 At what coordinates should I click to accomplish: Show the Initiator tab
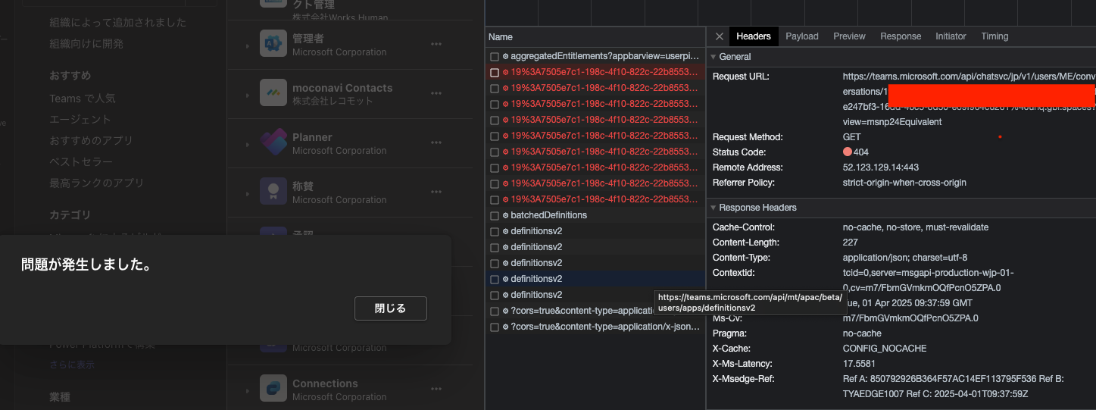point(951,36)
